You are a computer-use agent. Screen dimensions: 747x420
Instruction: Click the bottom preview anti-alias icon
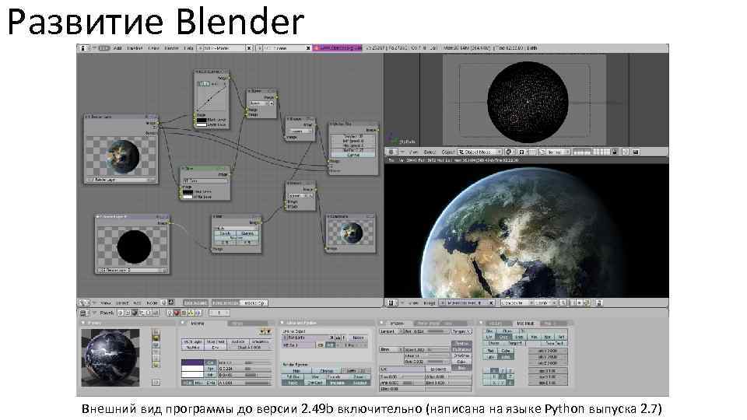coord(156,382)
